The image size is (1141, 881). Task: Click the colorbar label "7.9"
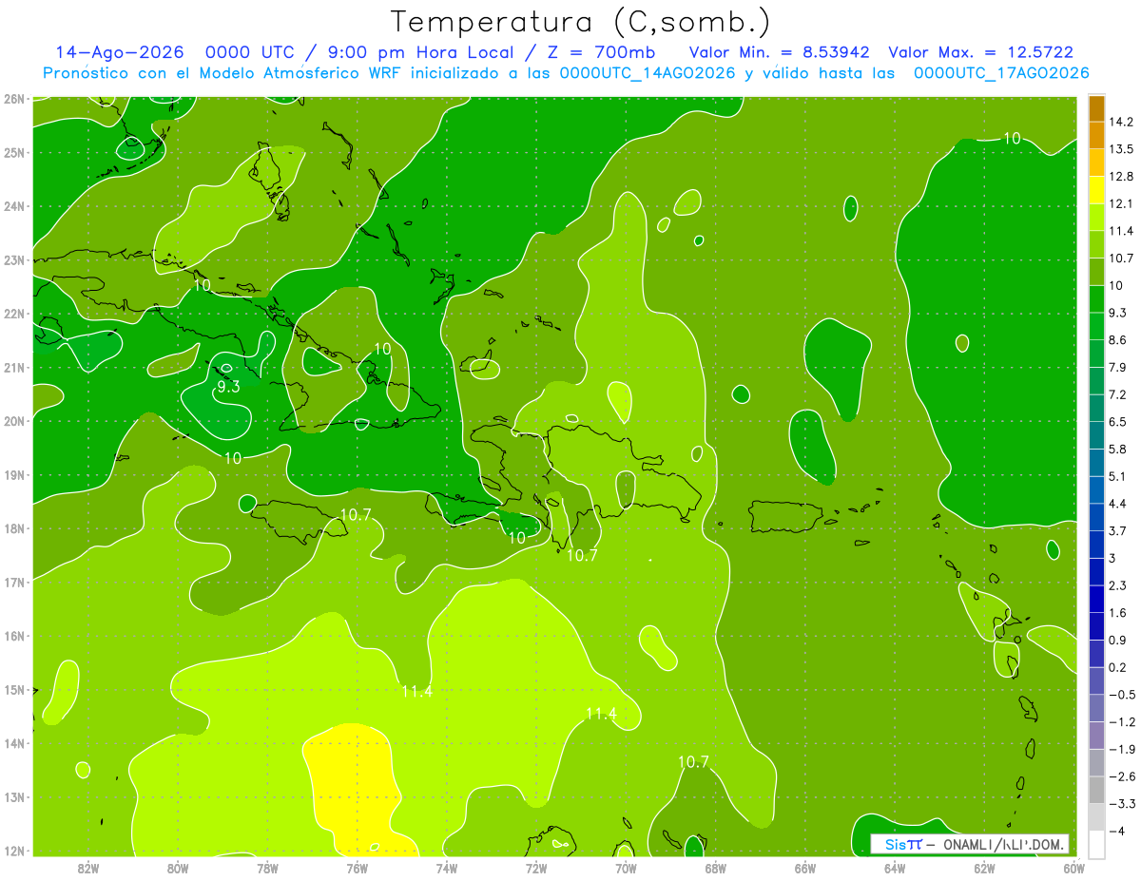point(1119,367)
